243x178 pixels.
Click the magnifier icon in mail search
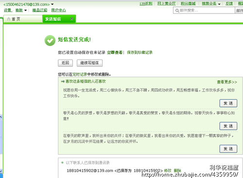177,11
